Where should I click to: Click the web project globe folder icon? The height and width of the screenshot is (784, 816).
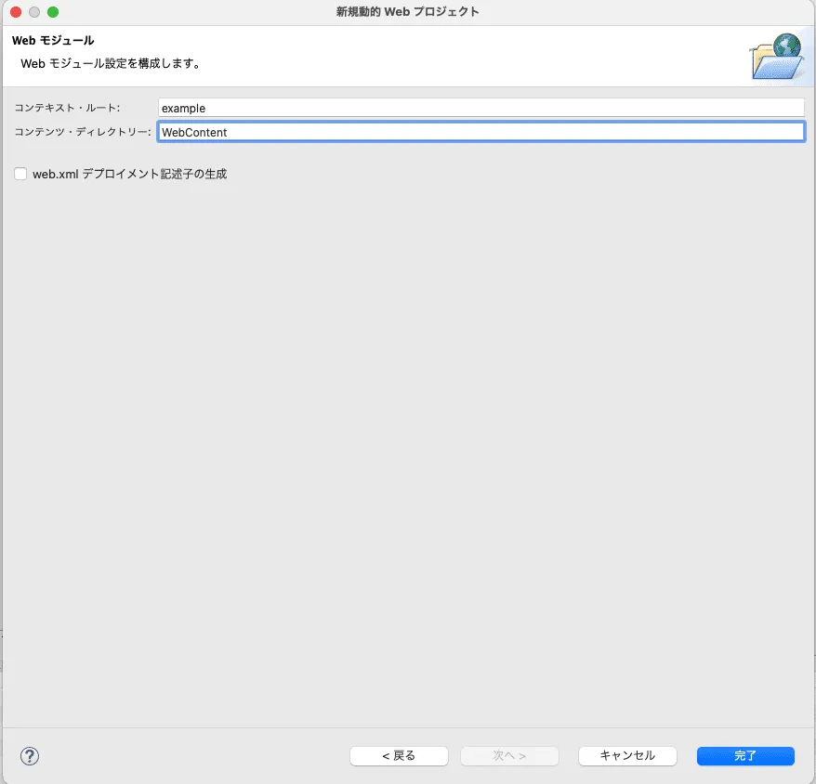click(778, 56)
